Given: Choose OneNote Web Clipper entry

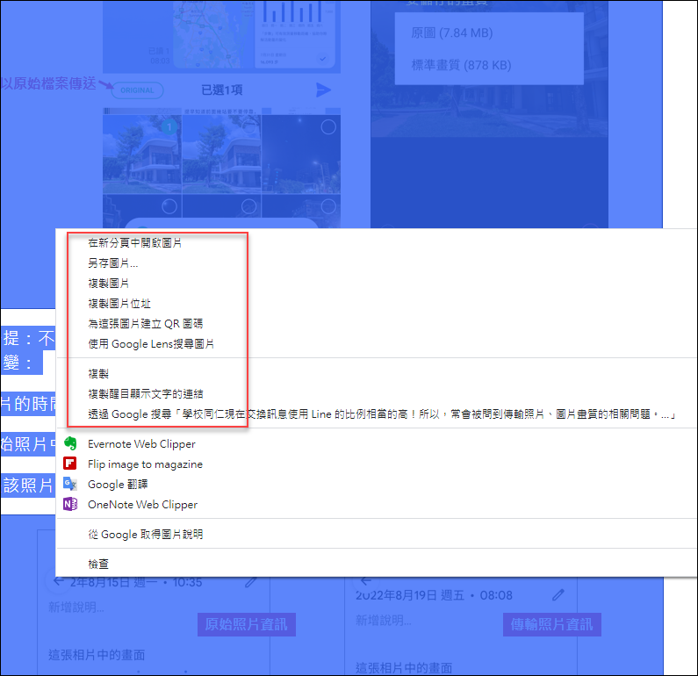Looking at the screenshot, I should (142, 505).
